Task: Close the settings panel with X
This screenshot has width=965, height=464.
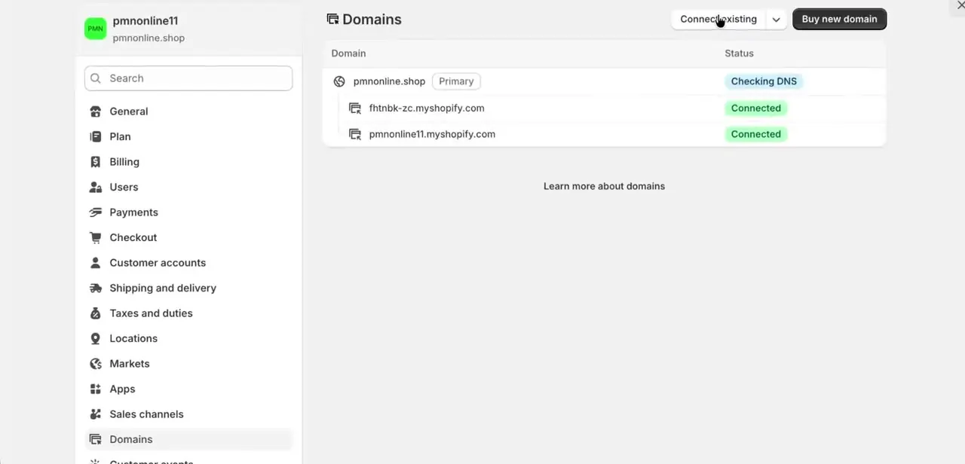Action: pyautogui.click(x=960, y=5)
